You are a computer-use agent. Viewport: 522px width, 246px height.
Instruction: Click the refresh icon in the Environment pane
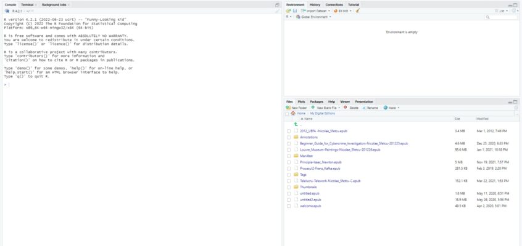[x=514, y=11]
